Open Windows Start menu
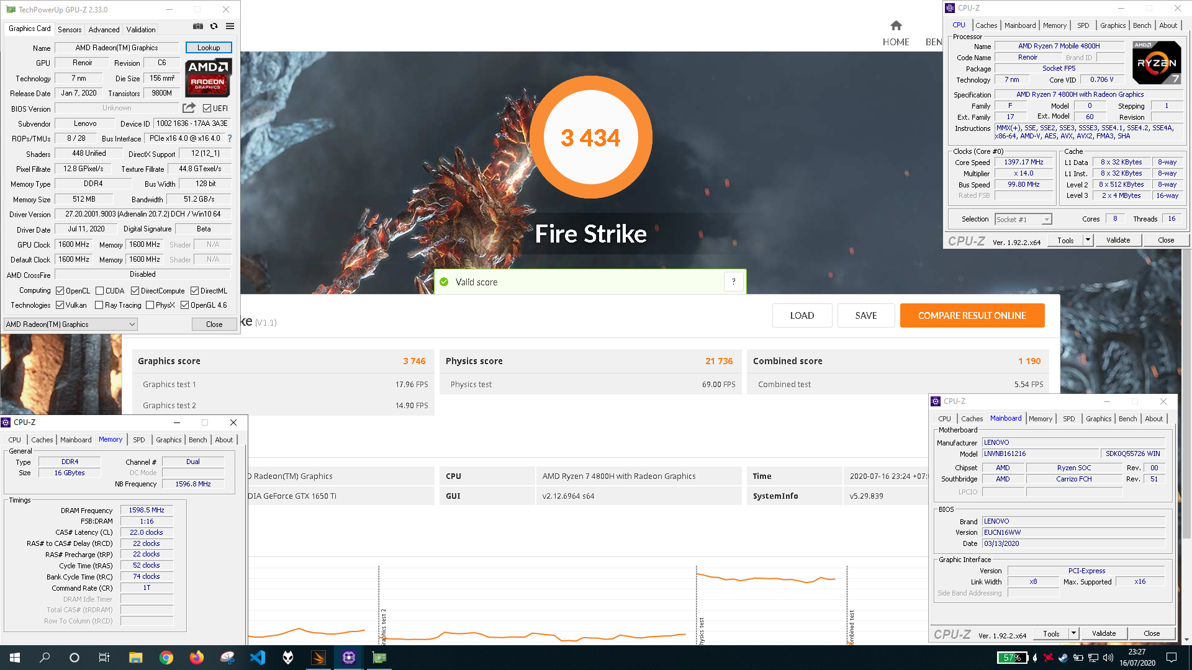The width and height of the screenshot is (1192, 670). (x=15, y=658)
